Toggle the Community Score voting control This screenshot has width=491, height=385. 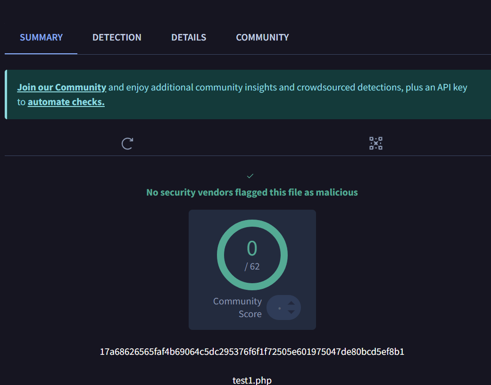tap(283, 307)
